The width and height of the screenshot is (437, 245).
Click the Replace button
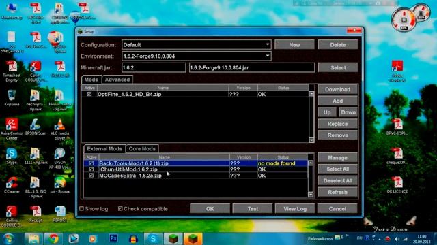(x=337, y=124)
